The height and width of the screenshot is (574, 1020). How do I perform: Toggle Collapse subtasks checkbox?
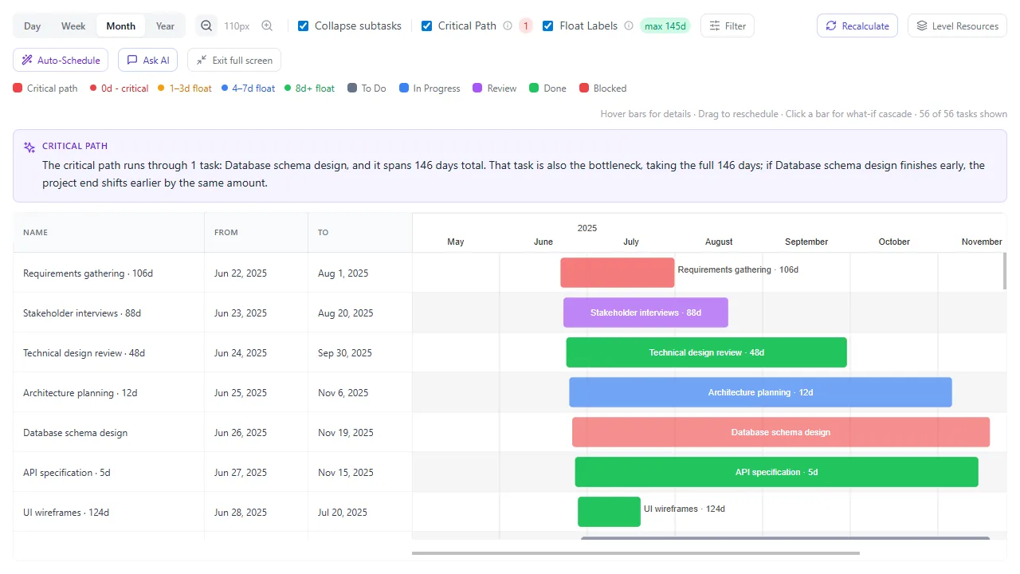304,26
